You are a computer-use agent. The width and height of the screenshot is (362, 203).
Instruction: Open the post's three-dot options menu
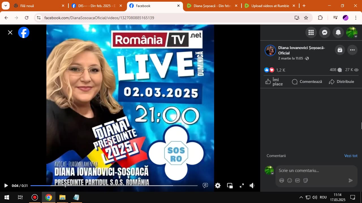pyautogui.click(x=352, y=50)
